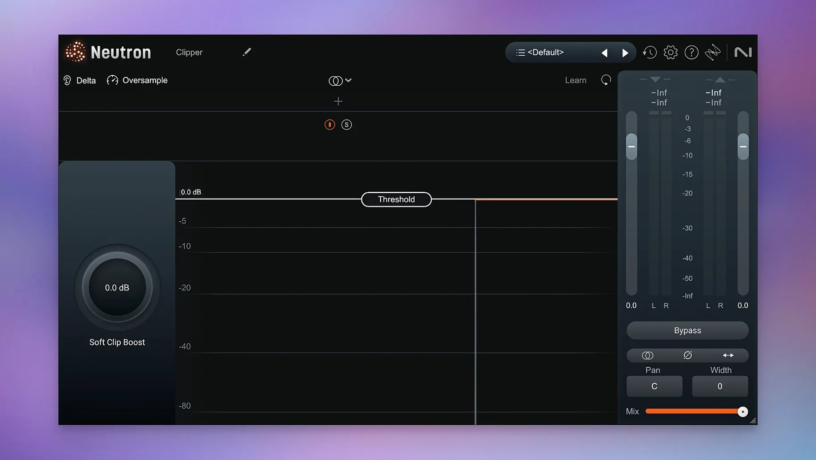Toggle Delta listening
The height and width of the screenshot is (460, 816).
pyautogui.click(x=80, y=80)
